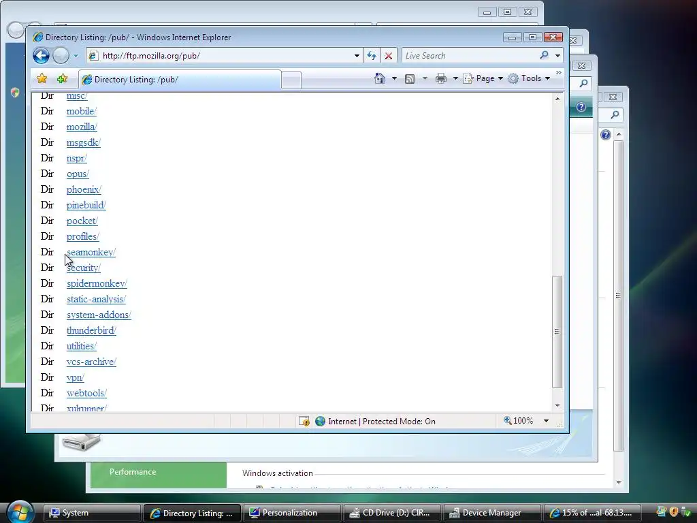Image resolution: width=697 pixels, height=523 pixels.
Task: Stop loading with the red X icon
Action: (389, 56)
